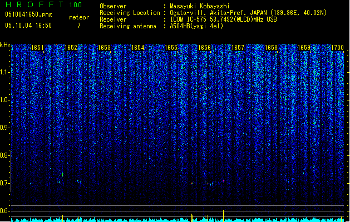Click the Ogata-vill. Akita-Pref. JAPAN location text
The image size is (350, 222).
pyautogui.click(x=248, y=13)
